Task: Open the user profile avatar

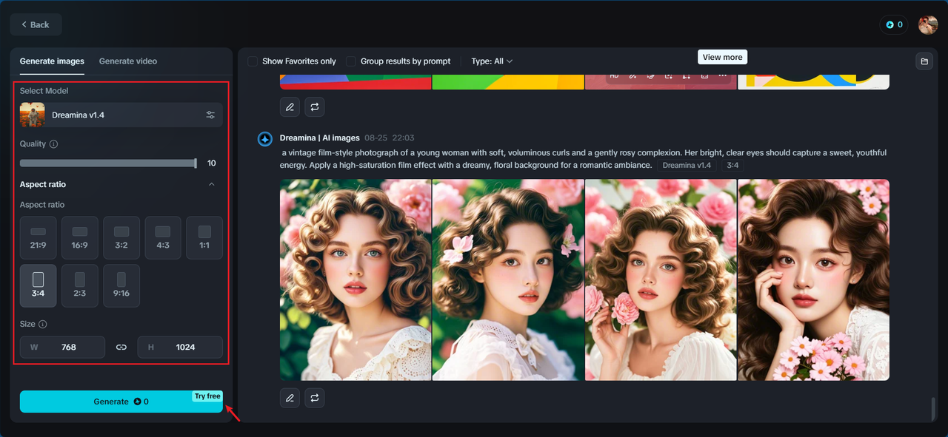Action: coord(928,24)
